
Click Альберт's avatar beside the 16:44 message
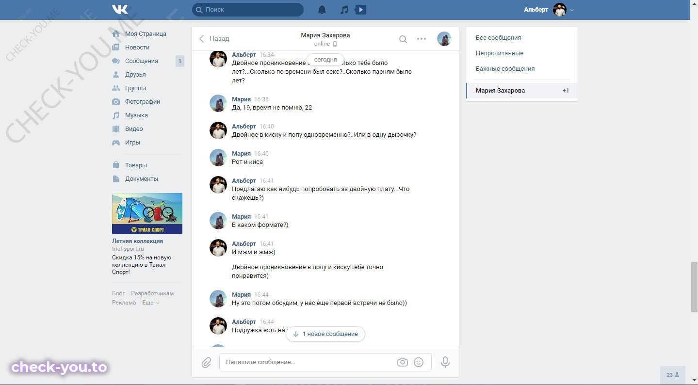click(218, 326)
